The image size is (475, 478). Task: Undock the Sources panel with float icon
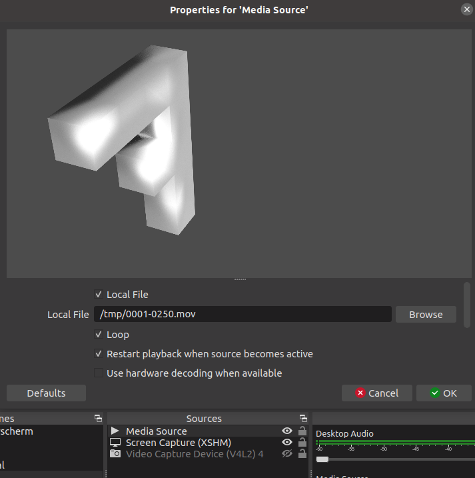(303, 418)
